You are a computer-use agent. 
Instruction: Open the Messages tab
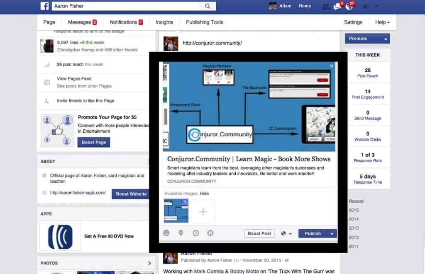point(82,22)
